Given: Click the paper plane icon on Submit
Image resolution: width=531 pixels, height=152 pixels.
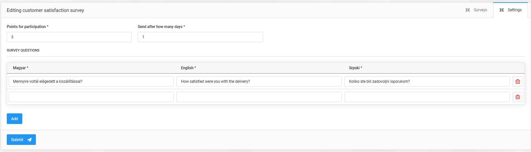Looking at the screenshot, I should 29,140.
